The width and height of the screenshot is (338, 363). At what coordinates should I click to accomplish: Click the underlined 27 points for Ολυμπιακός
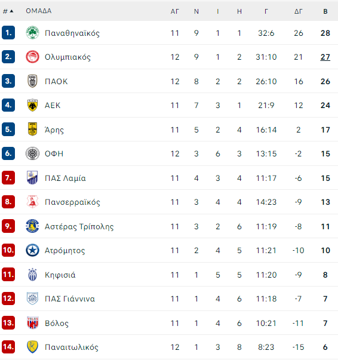pos(325,57)
